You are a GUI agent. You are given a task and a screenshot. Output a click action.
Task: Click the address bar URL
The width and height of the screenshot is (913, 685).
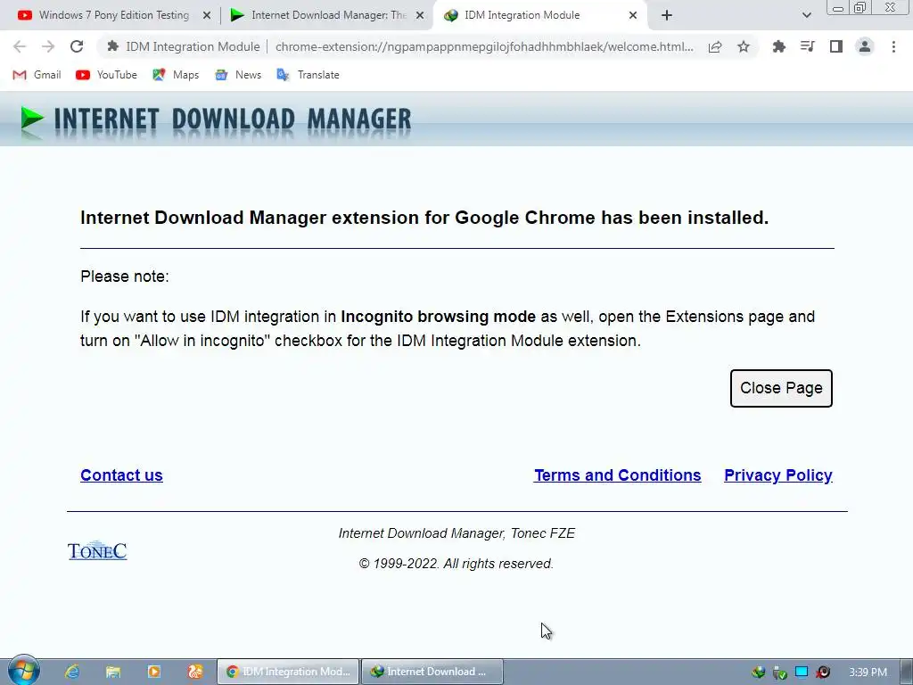484,46
